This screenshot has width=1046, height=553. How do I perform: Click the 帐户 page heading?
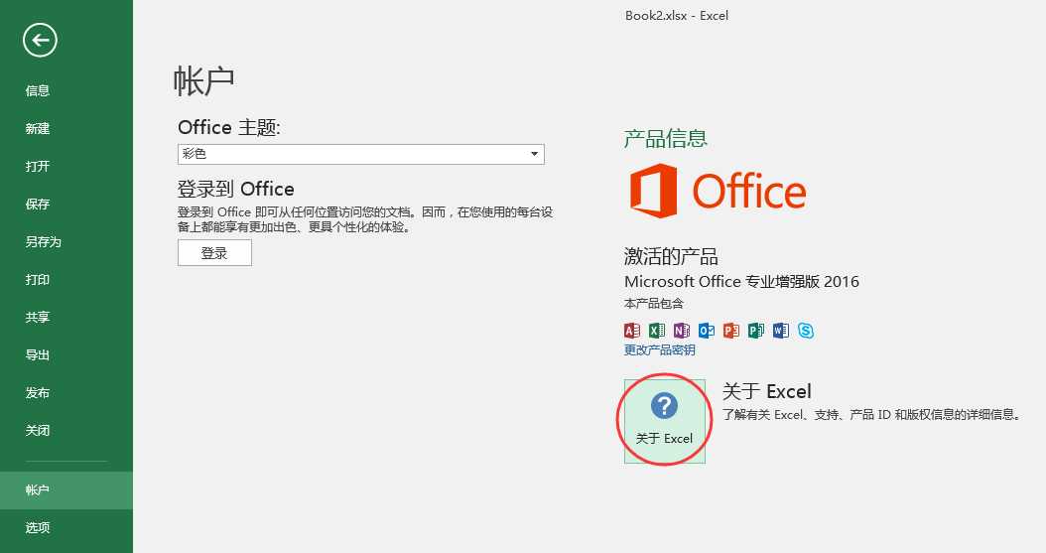[x=204, y=81]
